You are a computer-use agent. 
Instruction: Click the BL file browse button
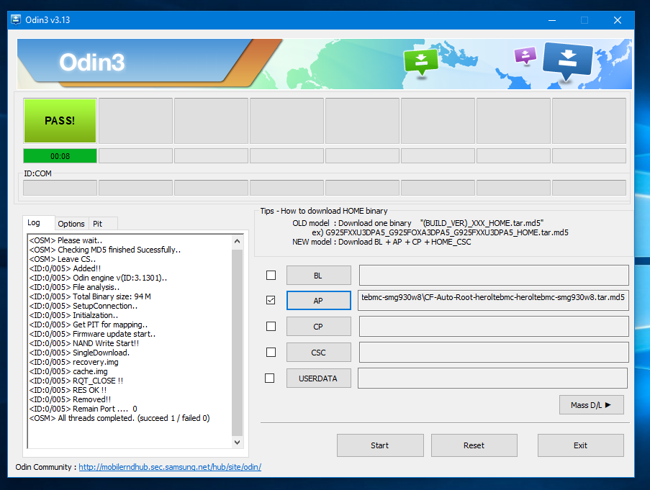318,276
